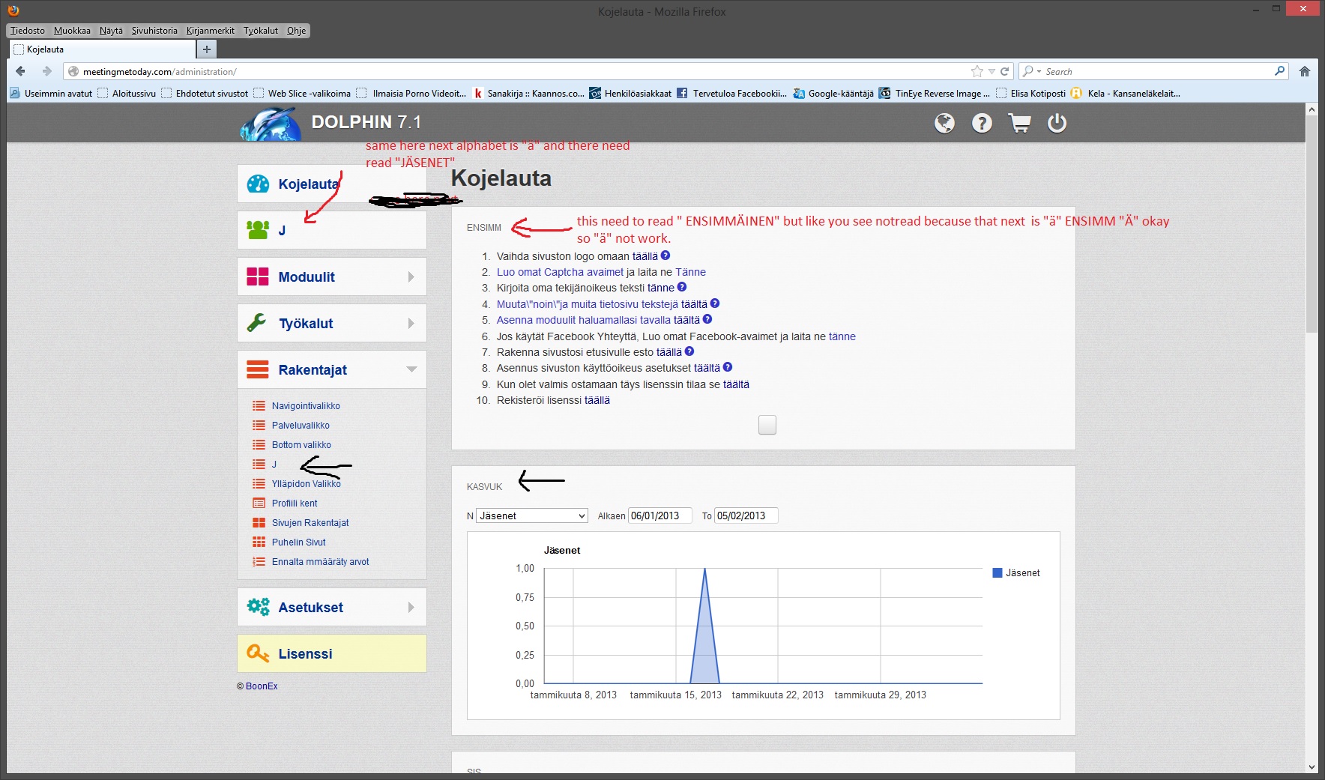Click the BoonEx footer link
Image resolution: width=1325 pixels, height=780 pixels.
pos(262,686)
